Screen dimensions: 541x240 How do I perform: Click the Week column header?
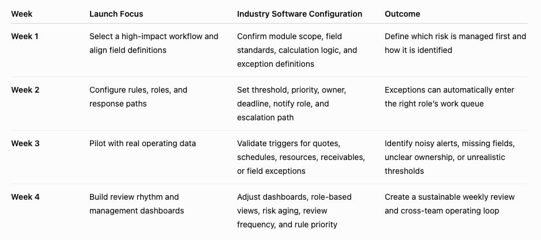pyautogui.click(x=22, y=14)
